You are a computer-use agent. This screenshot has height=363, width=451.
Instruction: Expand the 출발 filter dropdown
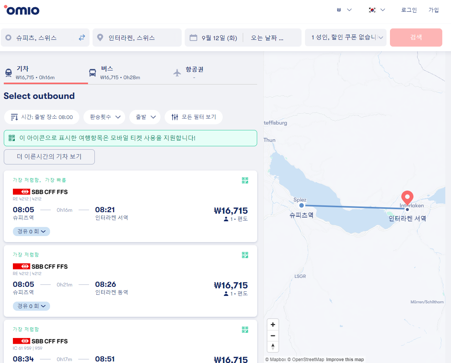(x=145, y=117)
